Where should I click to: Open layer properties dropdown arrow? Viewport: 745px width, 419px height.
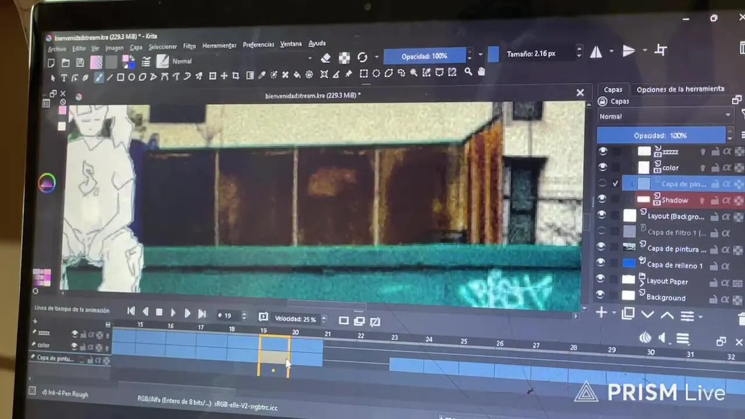click(x=700, y=317)
